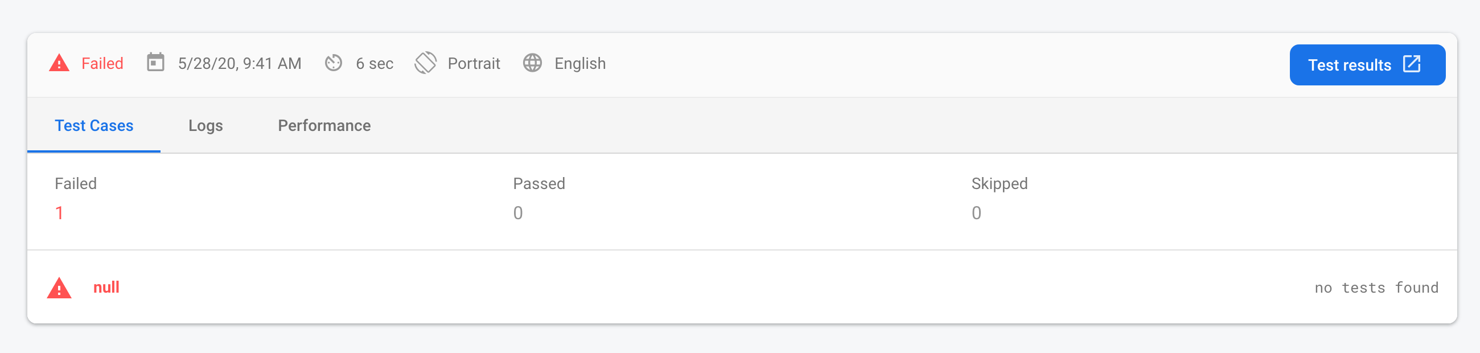Click the Portrait orientation rotate icon
The image size is (1480, 353).
tap(425, 63)
